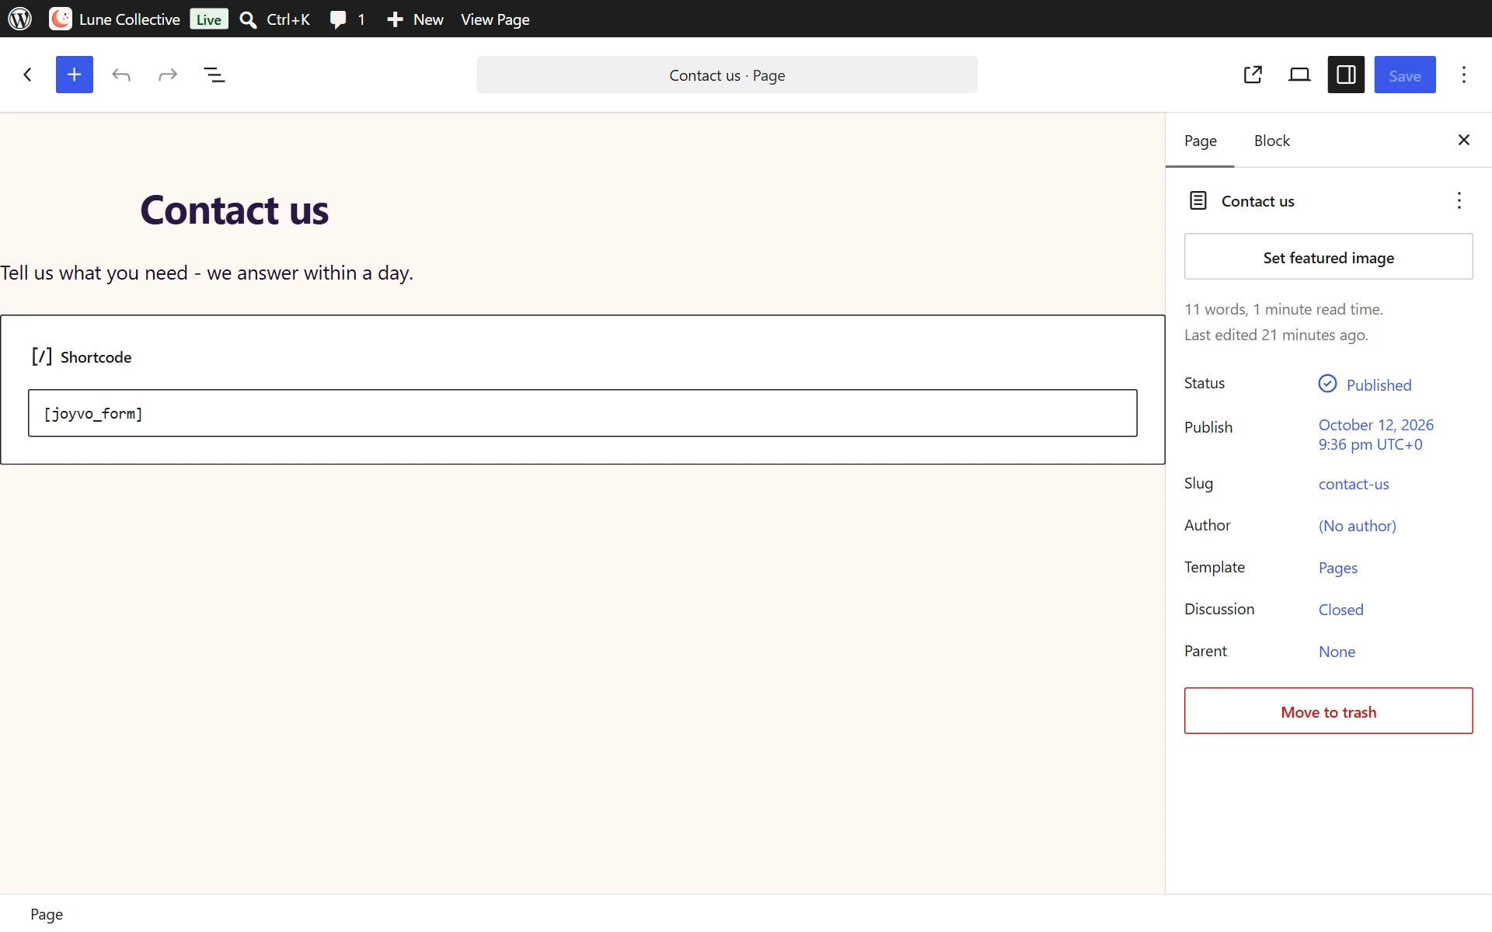Close the settings sidebar
The height and width of the screenshot is (932, 1492).
(1464, 140)
